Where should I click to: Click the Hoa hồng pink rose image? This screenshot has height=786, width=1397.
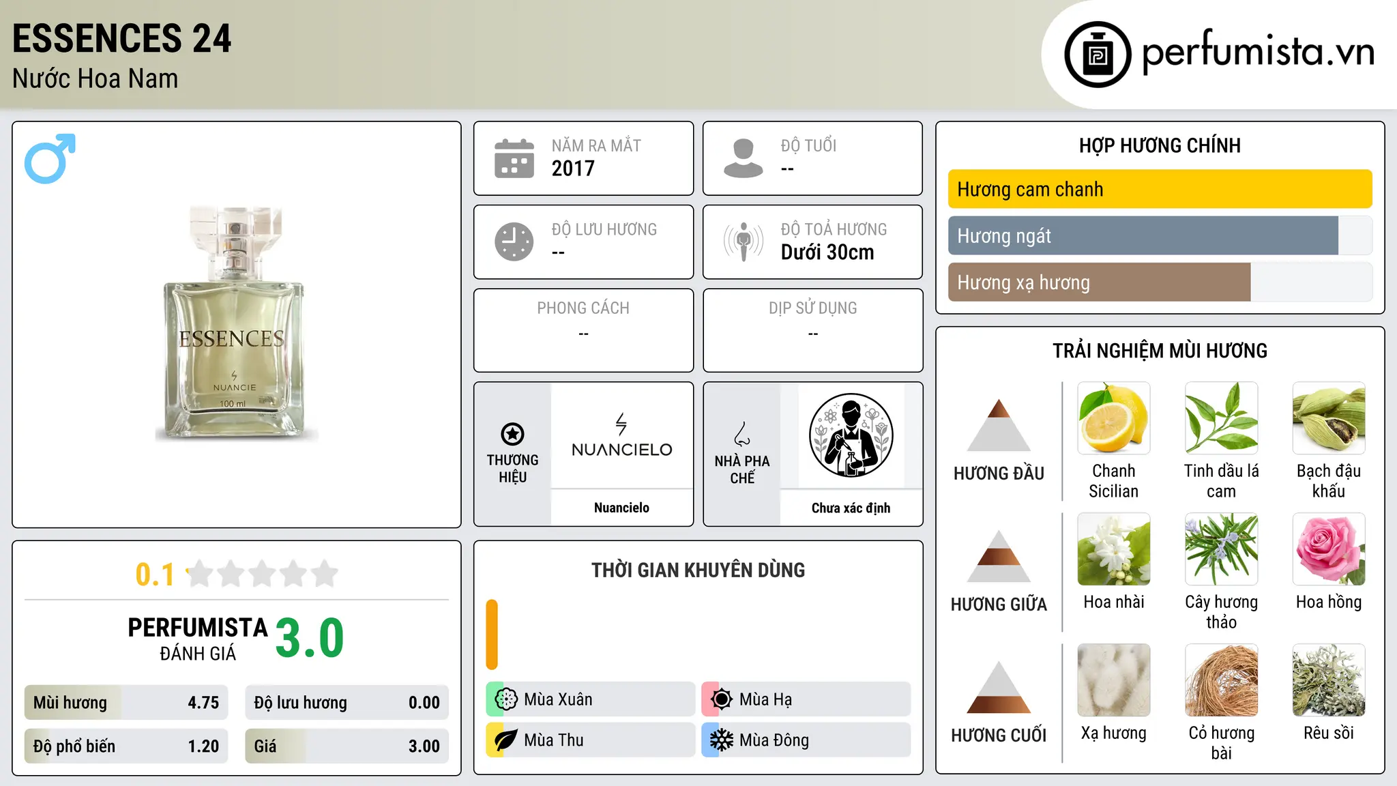coord(1329,549)
